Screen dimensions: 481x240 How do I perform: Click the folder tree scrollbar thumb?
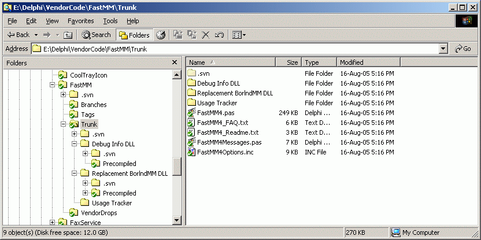[x=177, y=167]
